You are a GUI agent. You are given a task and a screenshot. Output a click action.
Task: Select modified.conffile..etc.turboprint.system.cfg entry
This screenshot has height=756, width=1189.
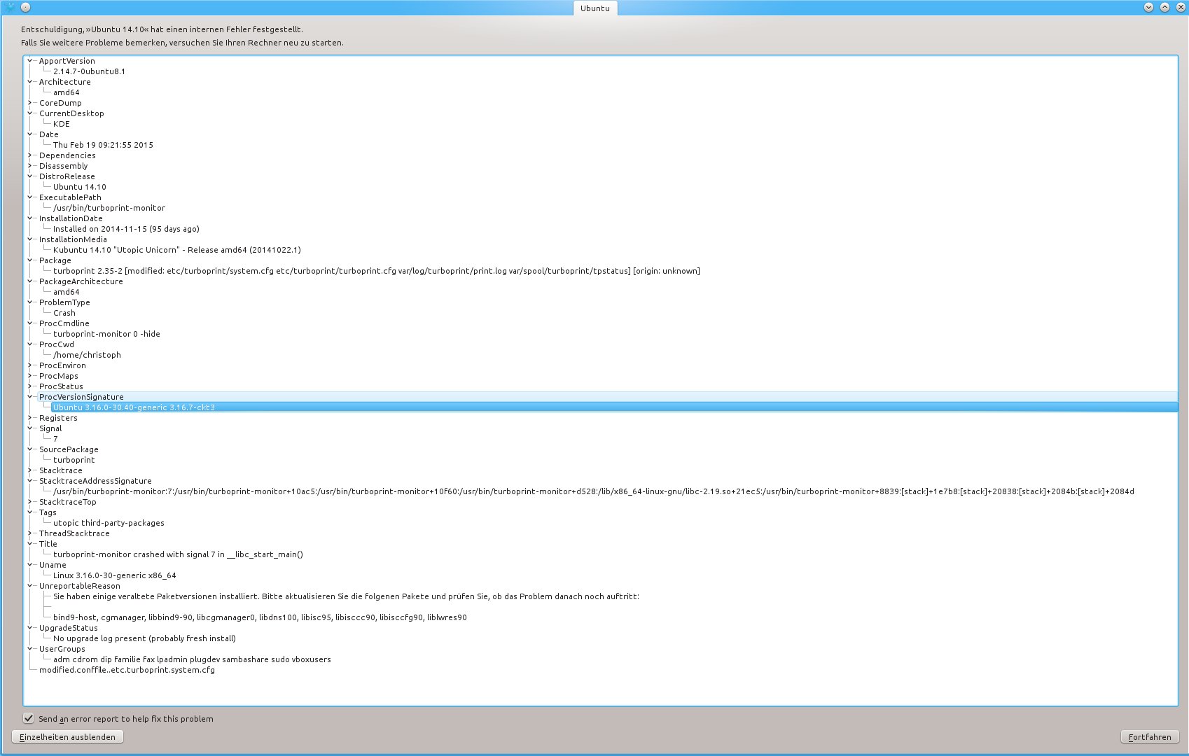pos(127,670)
